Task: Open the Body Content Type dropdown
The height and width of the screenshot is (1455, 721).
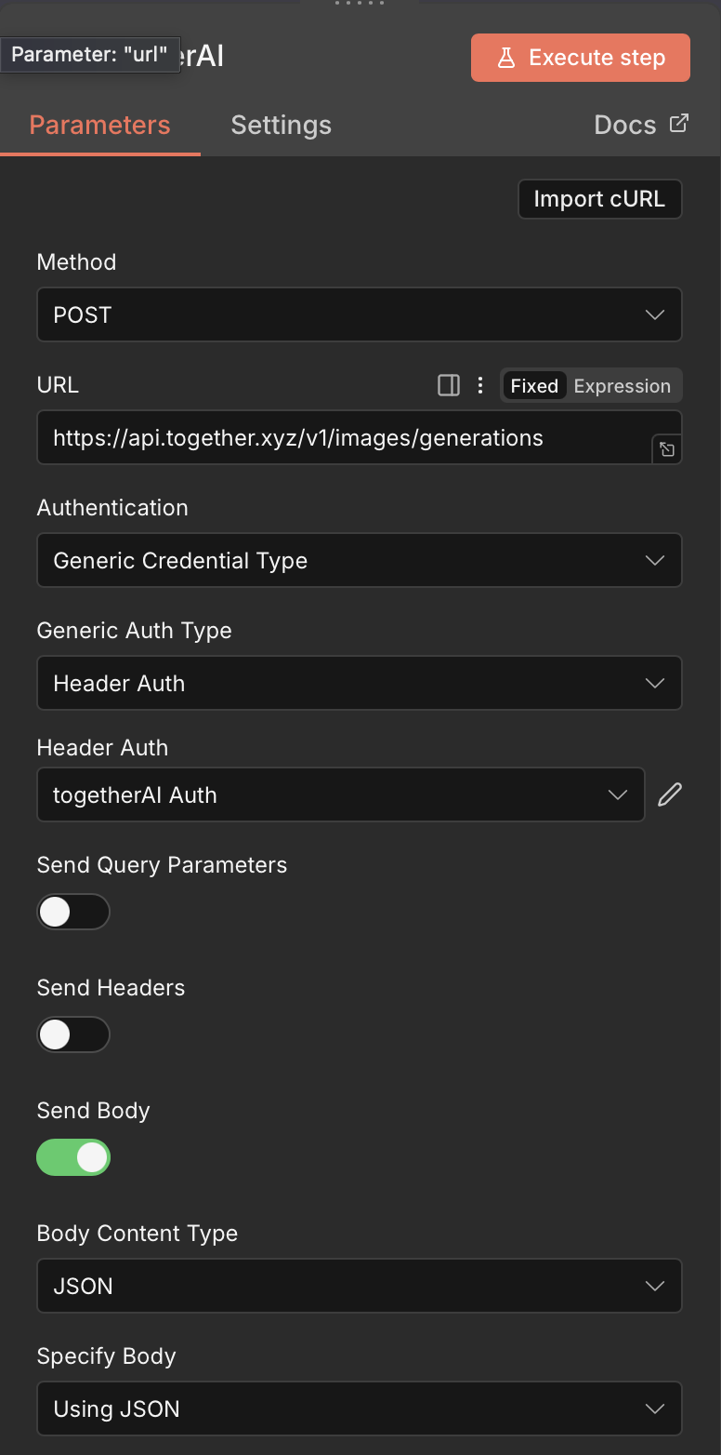Action: tap(359, 1286)
